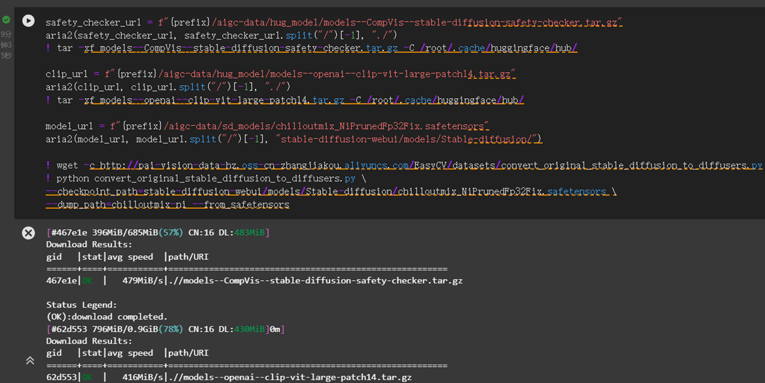Screen dimensions: 765x383
Task: Click the execution time text beside the cell
Action: pos(6,45)
